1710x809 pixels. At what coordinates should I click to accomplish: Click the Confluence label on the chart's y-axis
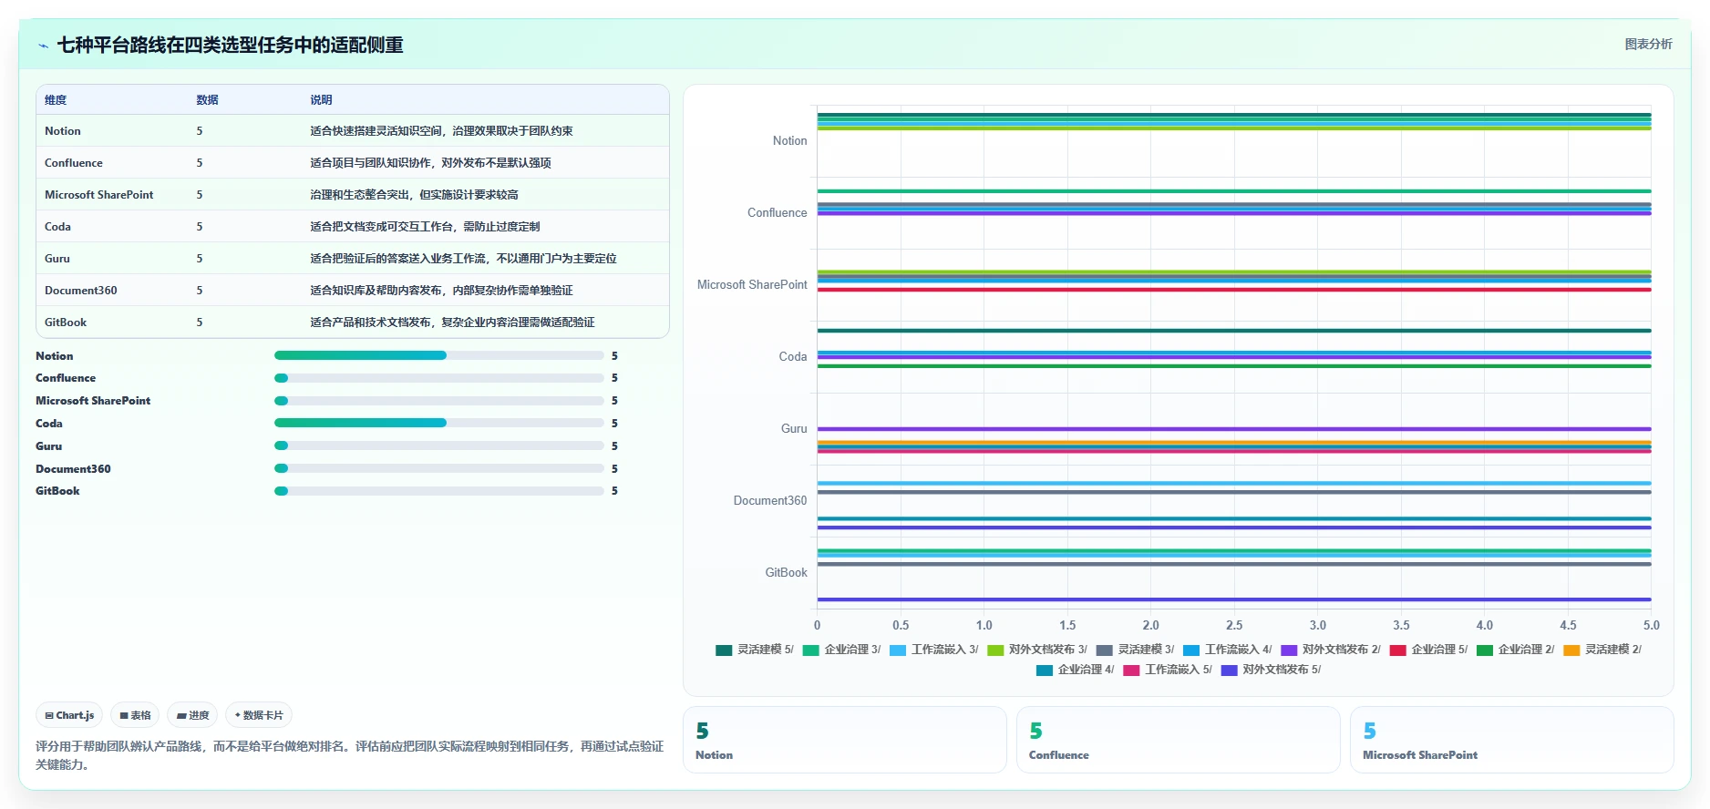point(777,212)
